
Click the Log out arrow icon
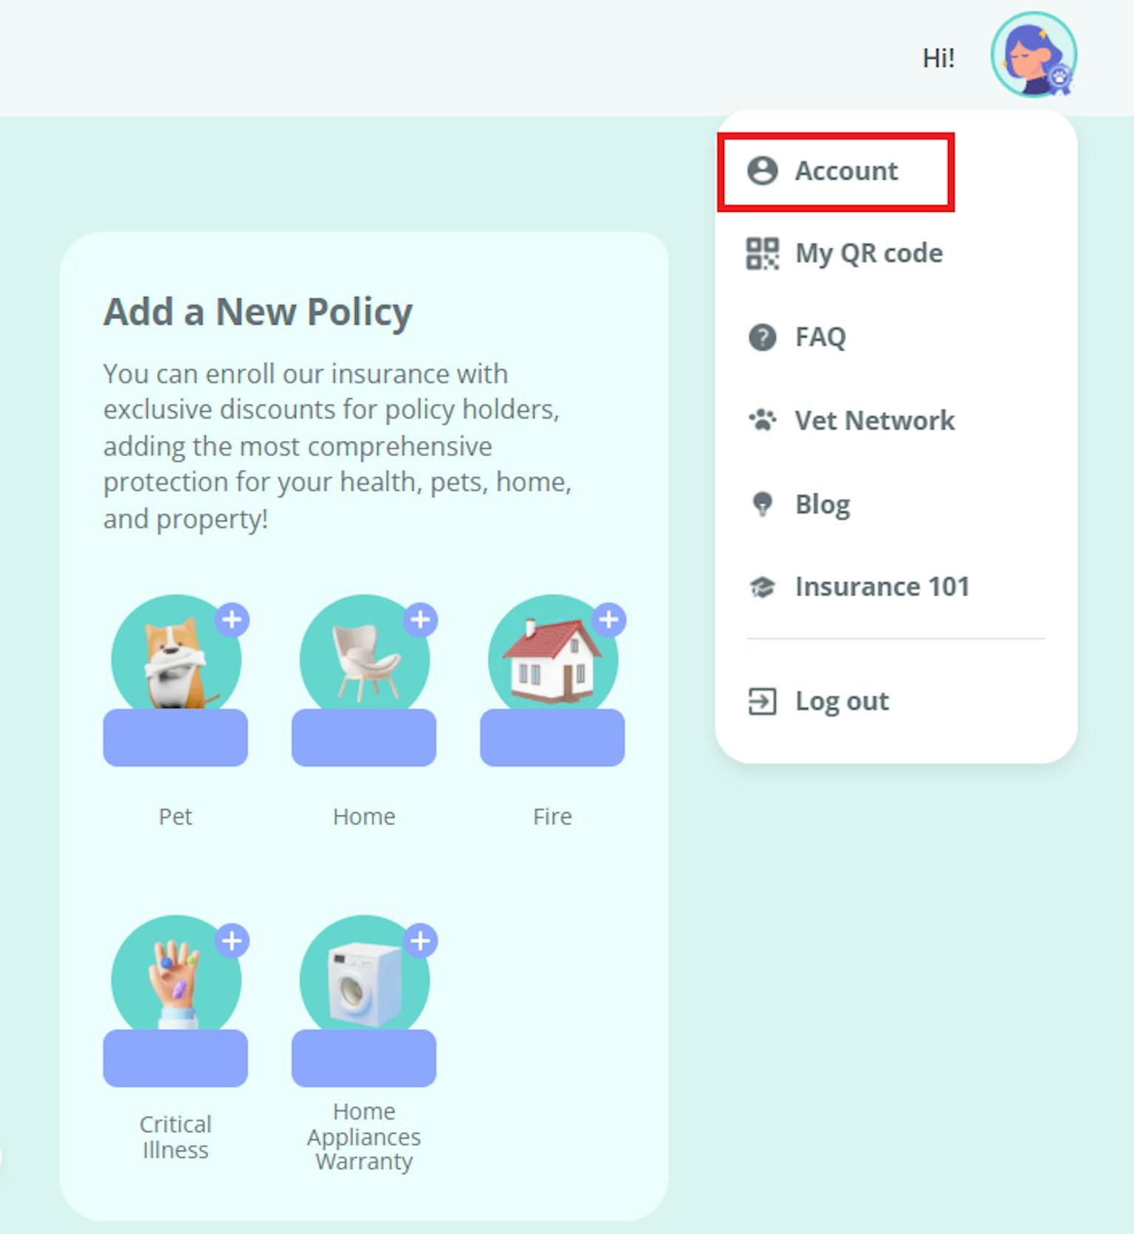(762, 701)
